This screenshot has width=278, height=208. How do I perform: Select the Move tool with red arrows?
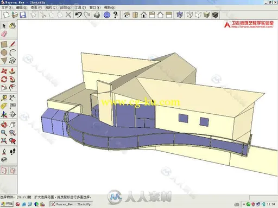pyautogui.click(x=4, y=71)
